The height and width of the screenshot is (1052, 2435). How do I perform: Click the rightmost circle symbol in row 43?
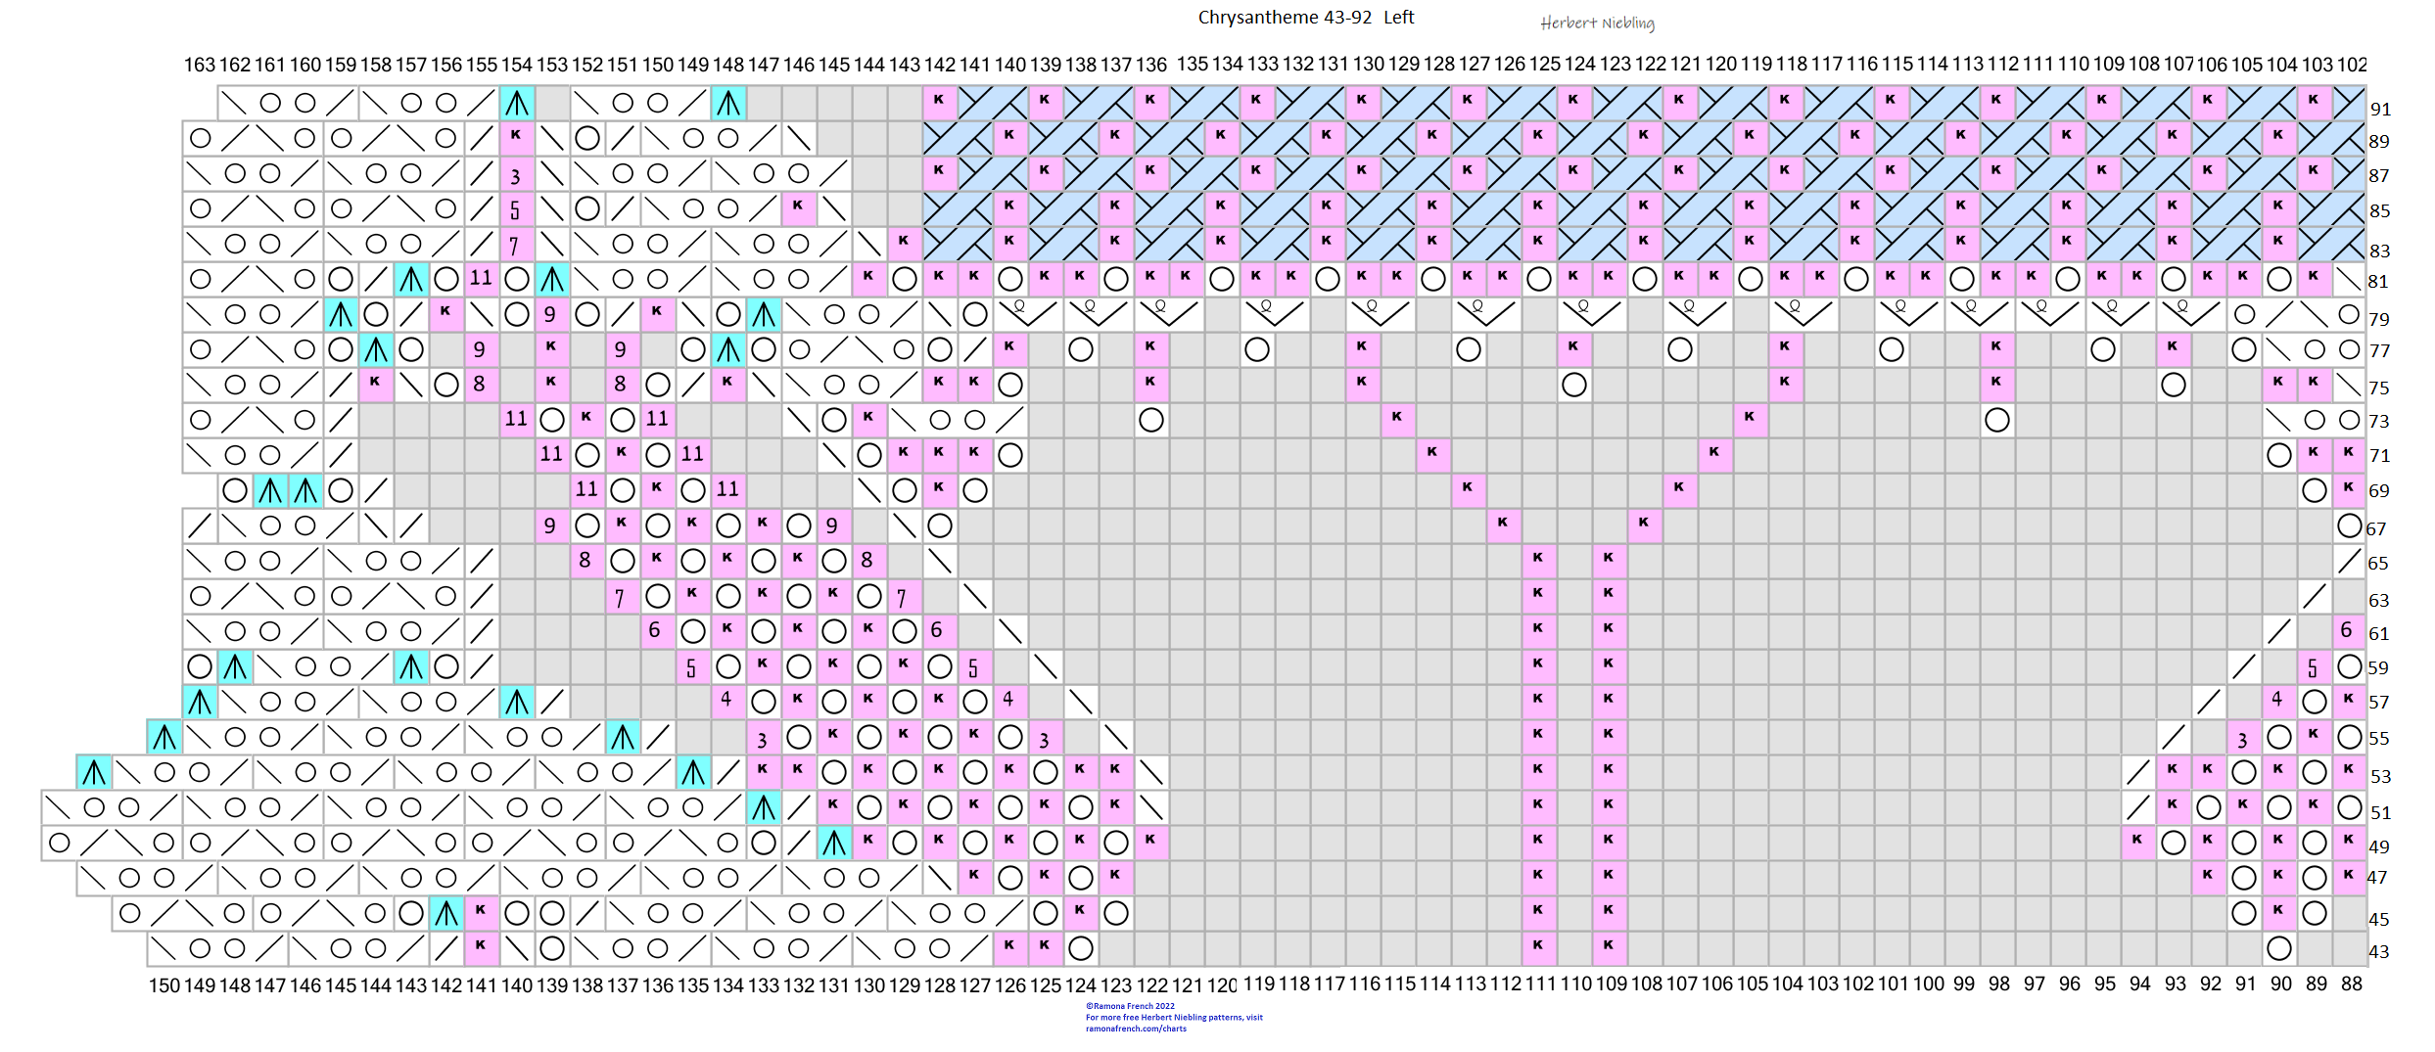tap(2279, 947)
